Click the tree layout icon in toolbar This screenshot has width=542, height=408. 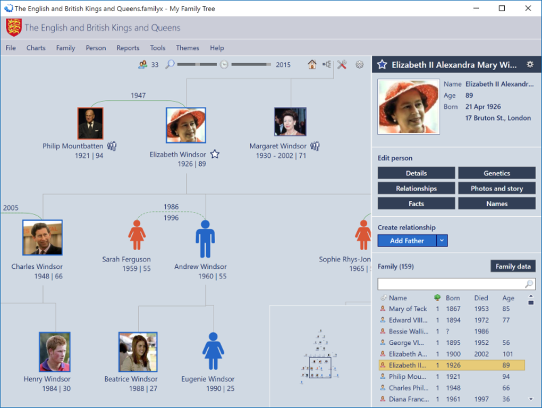327,64
